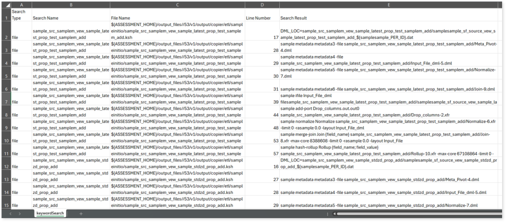The width and height of the screenshot is (506, 222).
Task: Add a new sheet with plus icon
Action: tap(81, 214)
